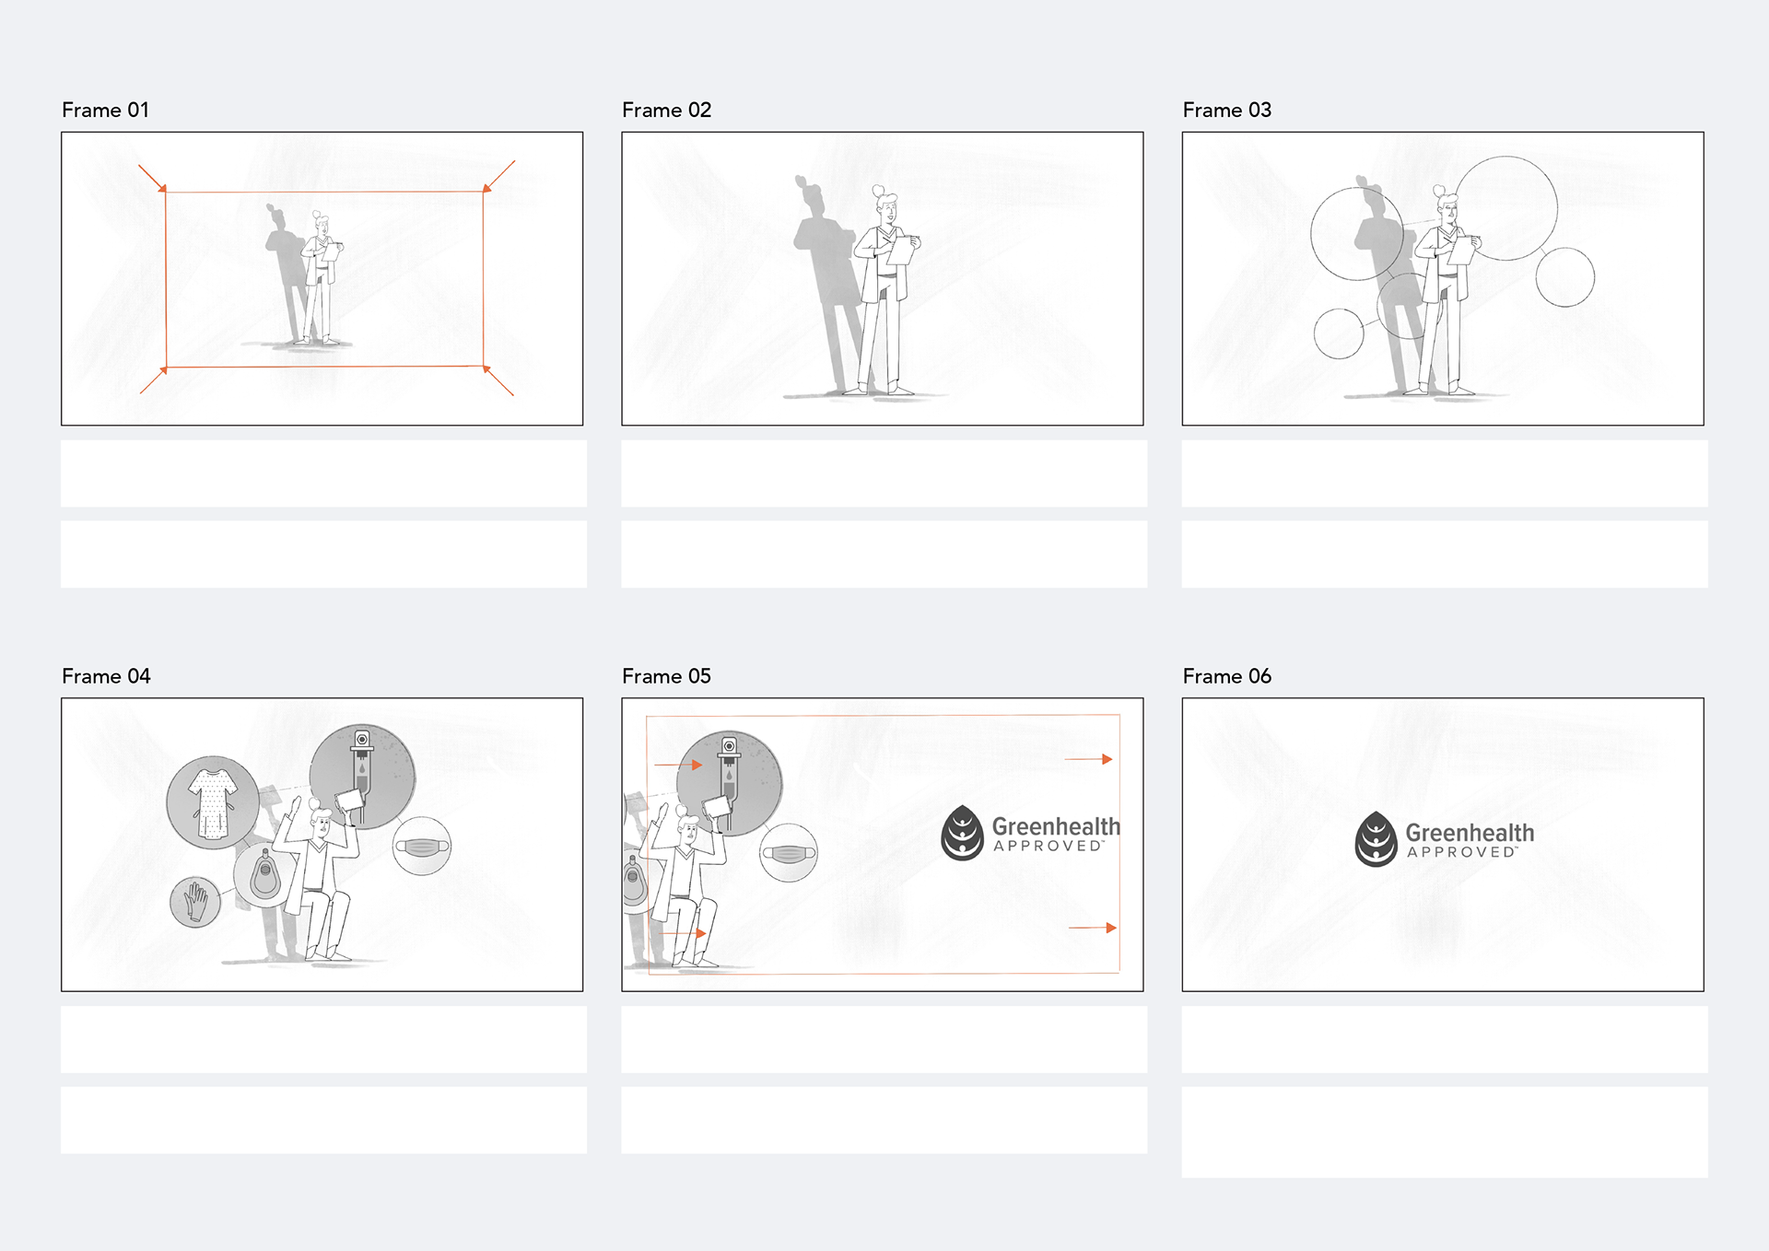Click the second notes field below Frame 05
The height and width of the screenshot is (1251, 1769).
point(884,1120)
